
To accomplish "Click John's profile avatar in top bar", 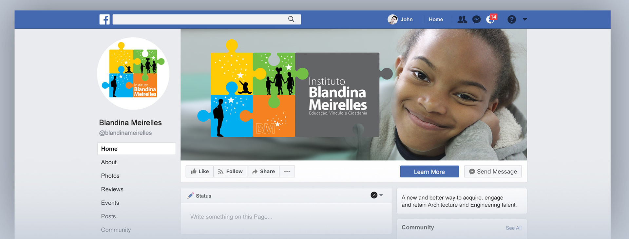I will 392,20.
